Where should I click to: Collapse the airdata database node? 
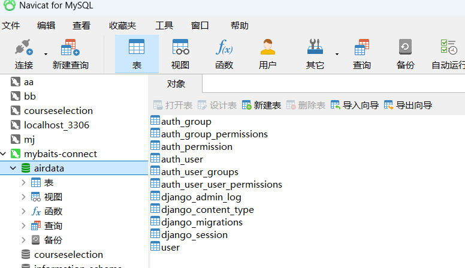(x=13, y=168)
